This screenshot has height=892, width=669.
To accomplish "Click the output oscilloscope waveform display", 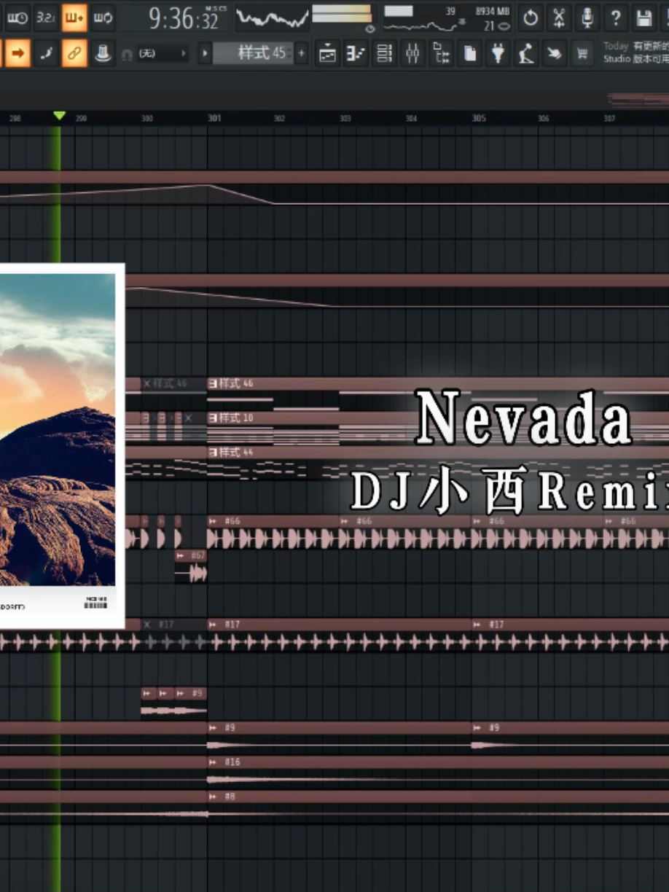I will pyautogui.click(x=273, y=18).
